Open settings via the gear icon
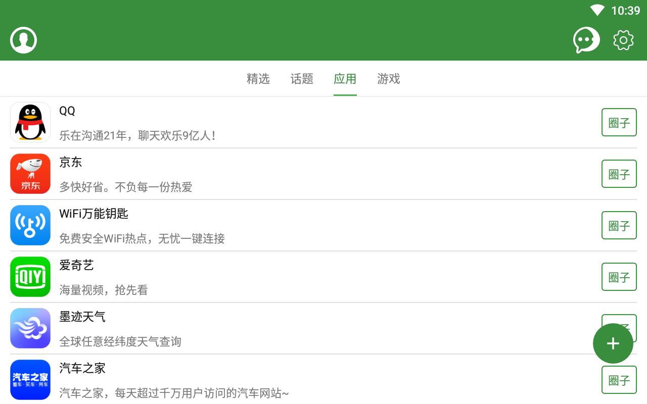 tap(623, 40)
